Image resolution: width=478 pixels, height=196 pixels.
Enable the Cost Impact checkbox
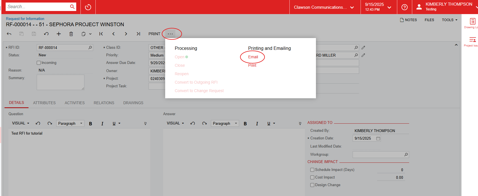312,177
